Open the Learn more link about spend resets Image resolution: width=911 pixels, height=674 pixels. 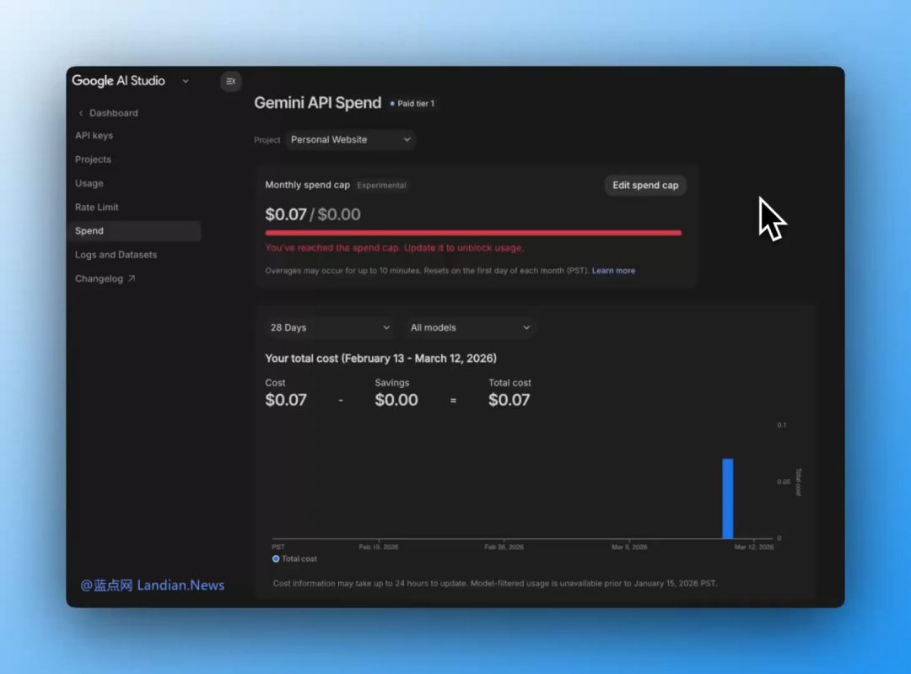coord(613,270)
